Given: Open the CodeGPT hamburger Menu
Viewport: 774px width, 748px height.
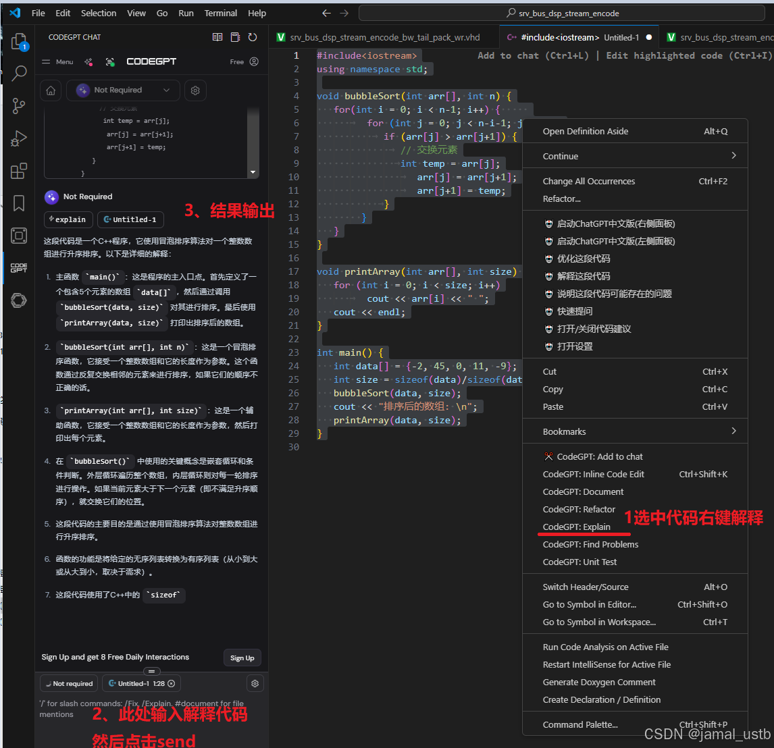Looking at the screenshot, I should point(57,61).
